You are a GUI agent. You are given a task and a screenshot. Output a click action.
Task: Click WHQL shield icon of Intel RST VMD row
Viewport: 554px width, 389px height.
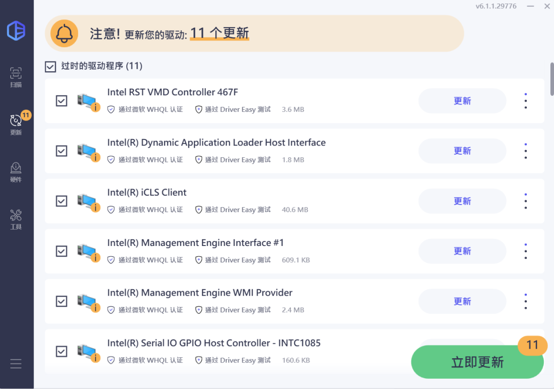click(x=111, y=110)
